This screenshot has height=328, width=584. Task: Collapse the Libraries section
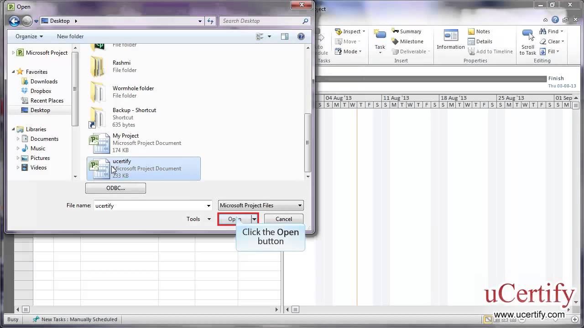pyautogui.click(x=13, y=129)
